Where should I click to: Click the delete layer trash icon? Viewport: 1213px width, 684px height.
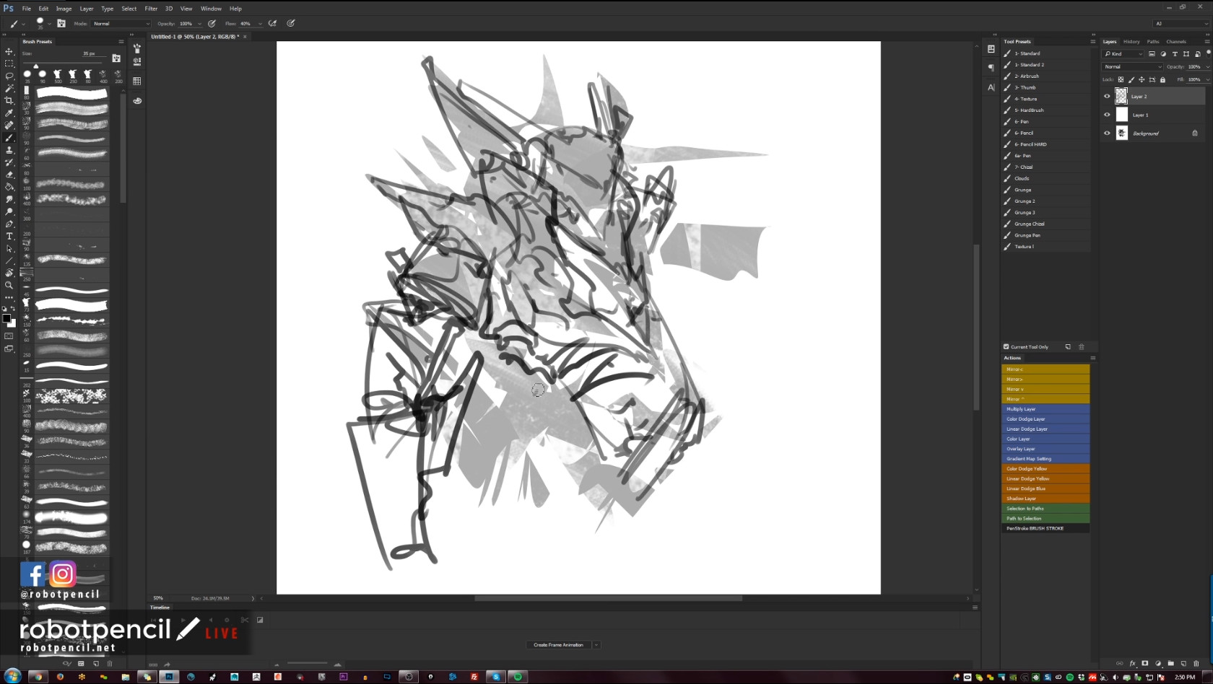(x=1196, y=664)
